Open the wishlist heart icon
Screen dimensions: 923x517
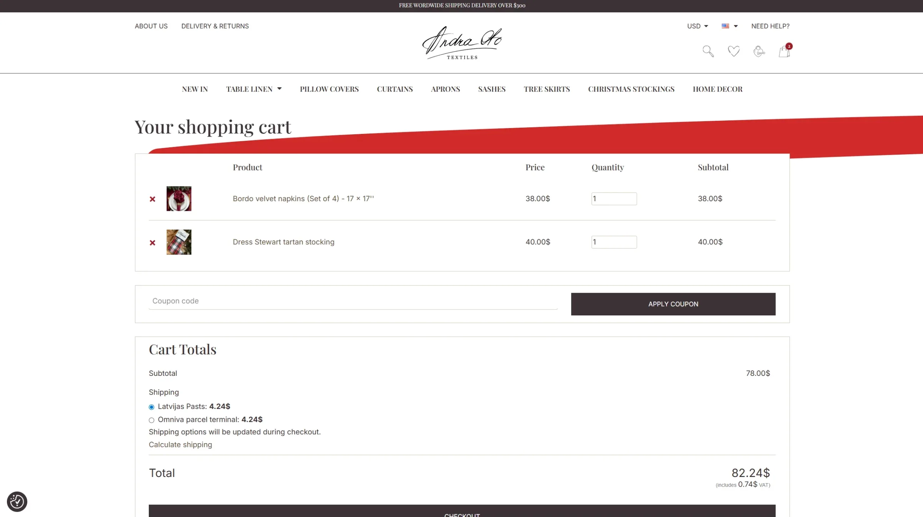point(733,51)
